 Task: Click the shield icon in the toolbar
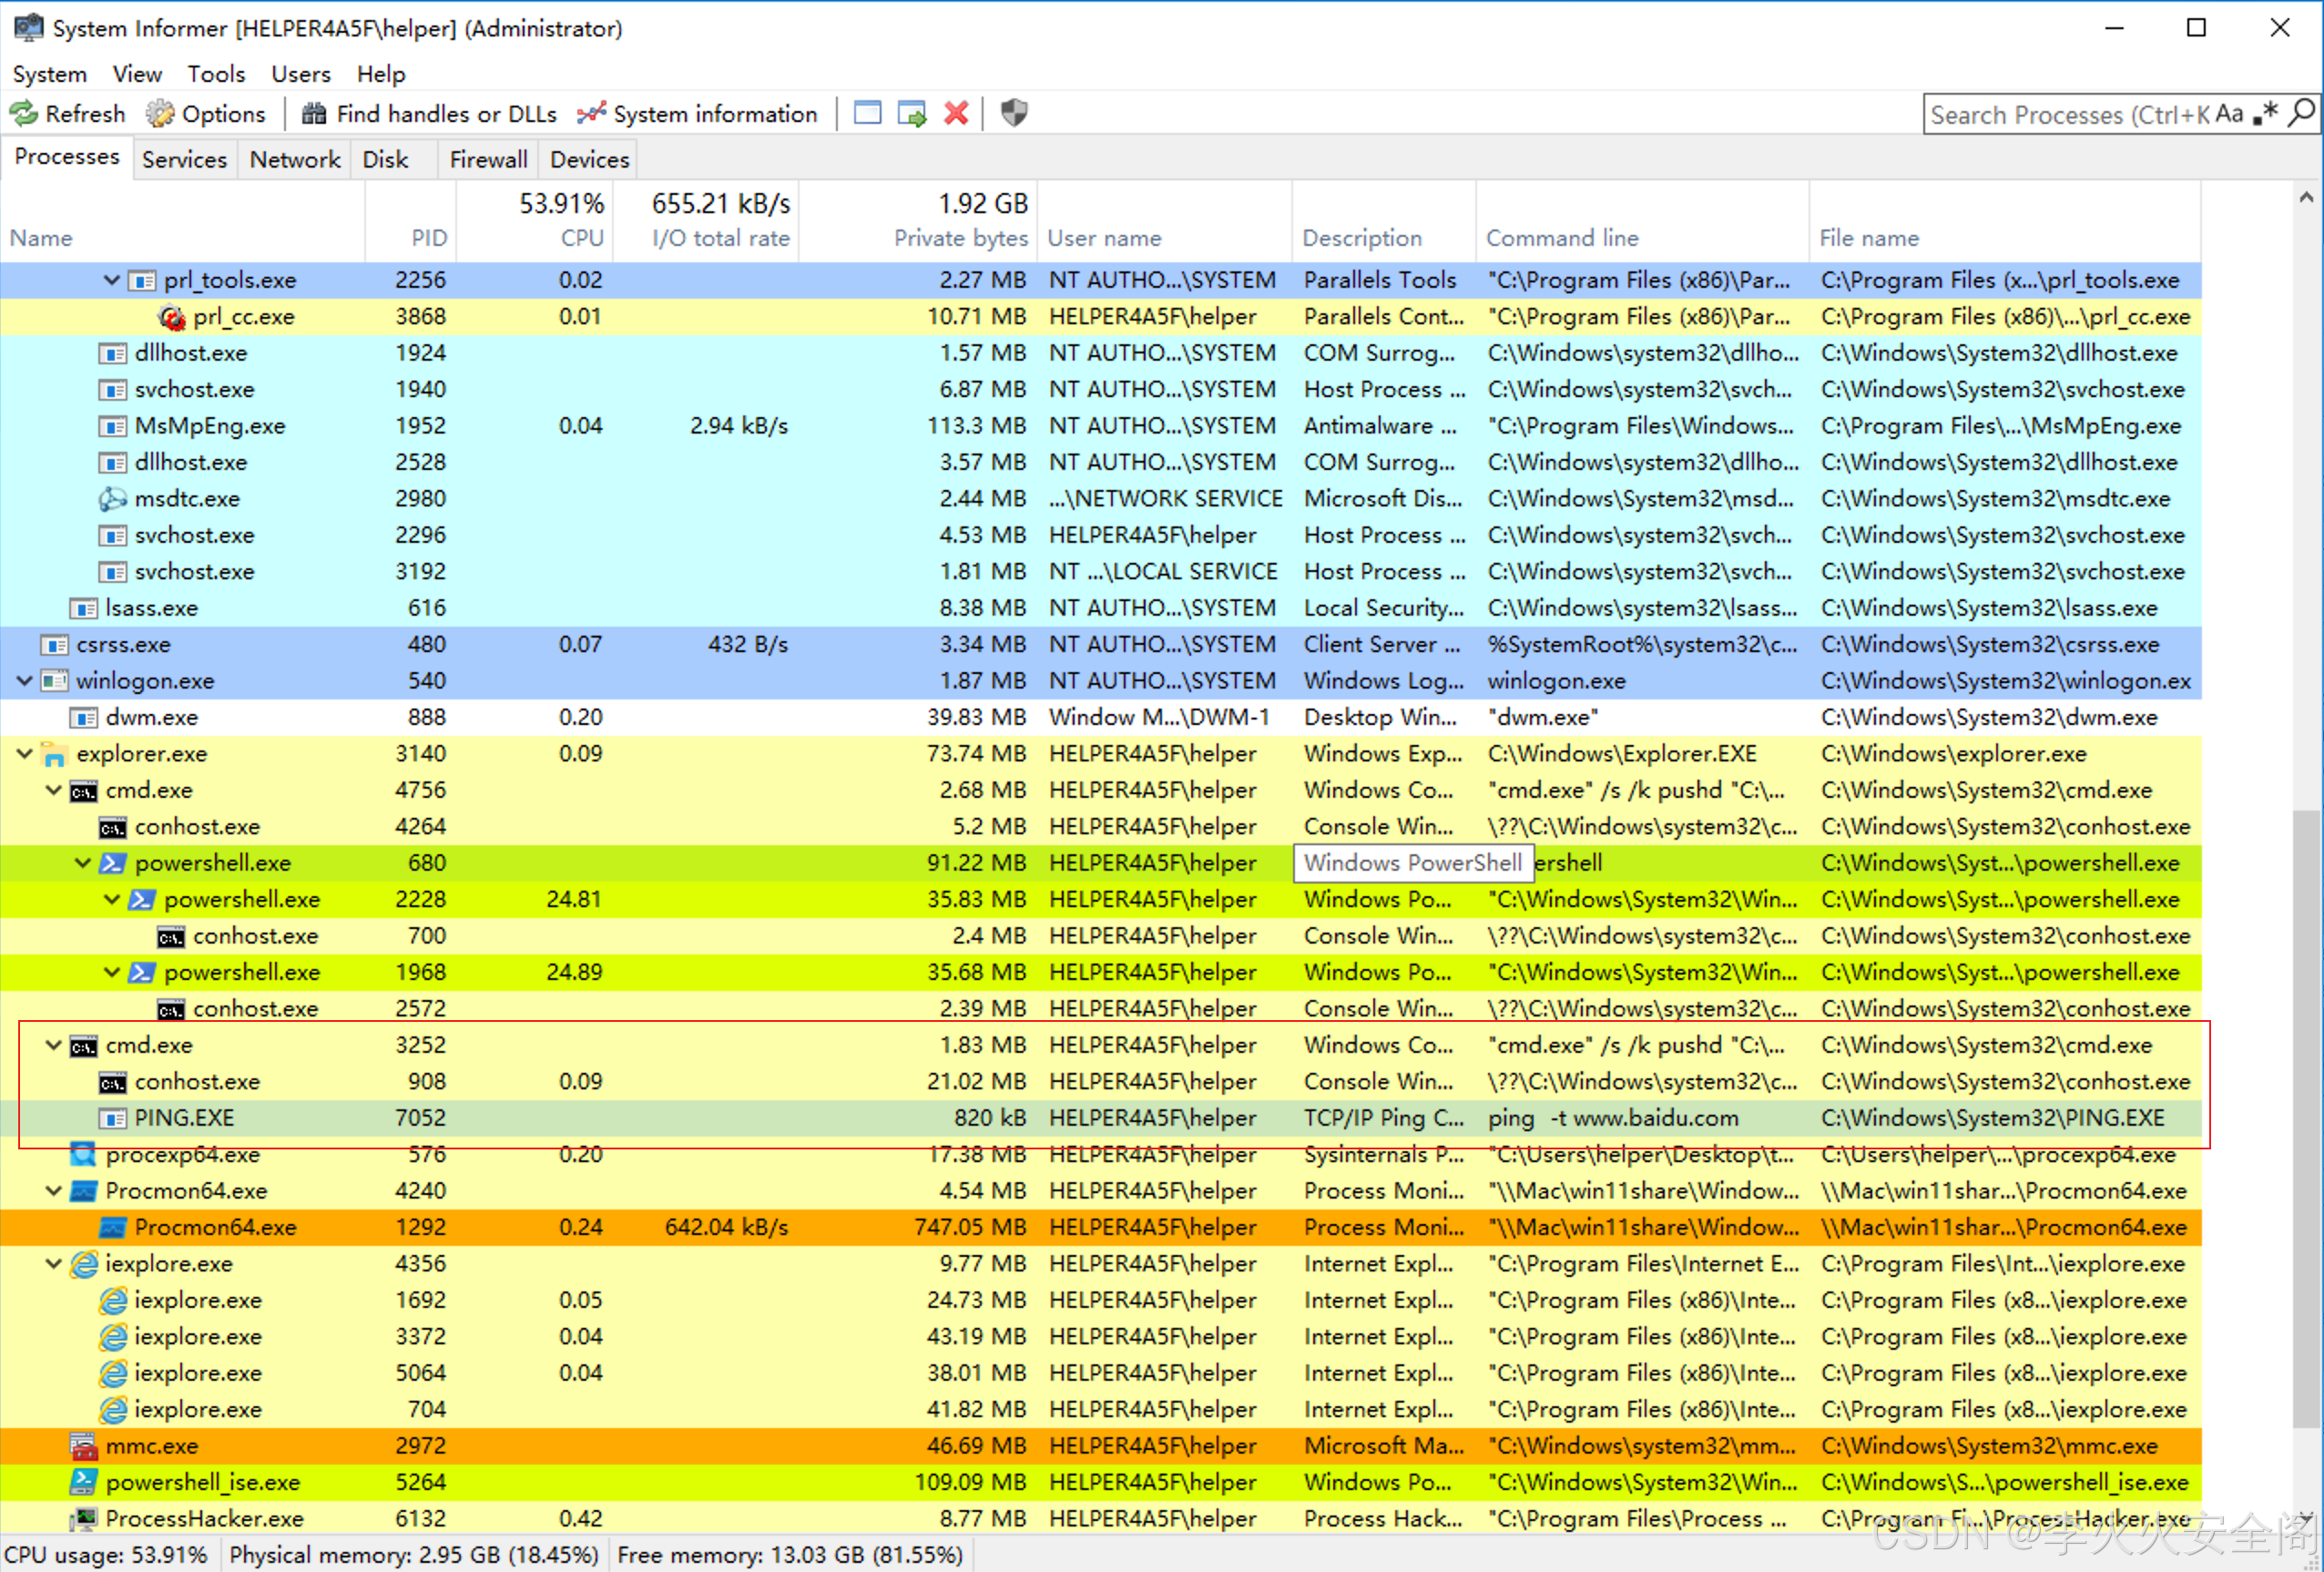tap(1013, 113)
